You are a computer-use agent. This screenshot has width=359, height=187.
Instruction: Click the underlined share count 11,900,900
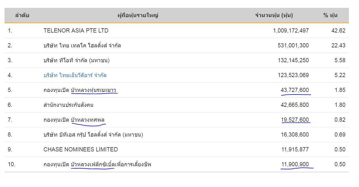[x=295, y=164]
